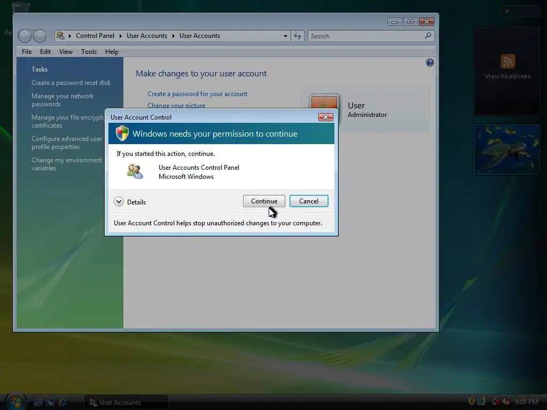This screenshot has height=410, width=547.
Task: Click the magnifier search icon
Action: pyautogui.click(x=428, y=36)
